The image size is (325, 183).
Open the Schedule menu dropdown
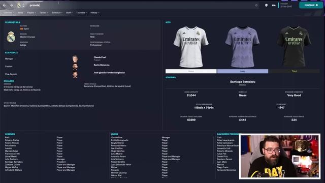pos(57,13)
